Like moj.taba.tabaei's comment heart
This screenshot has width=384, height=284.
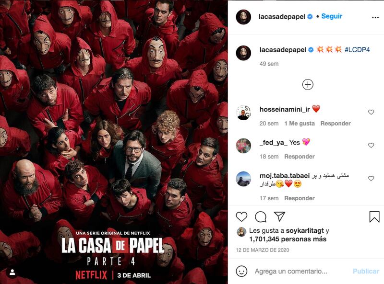click(371, 179)
